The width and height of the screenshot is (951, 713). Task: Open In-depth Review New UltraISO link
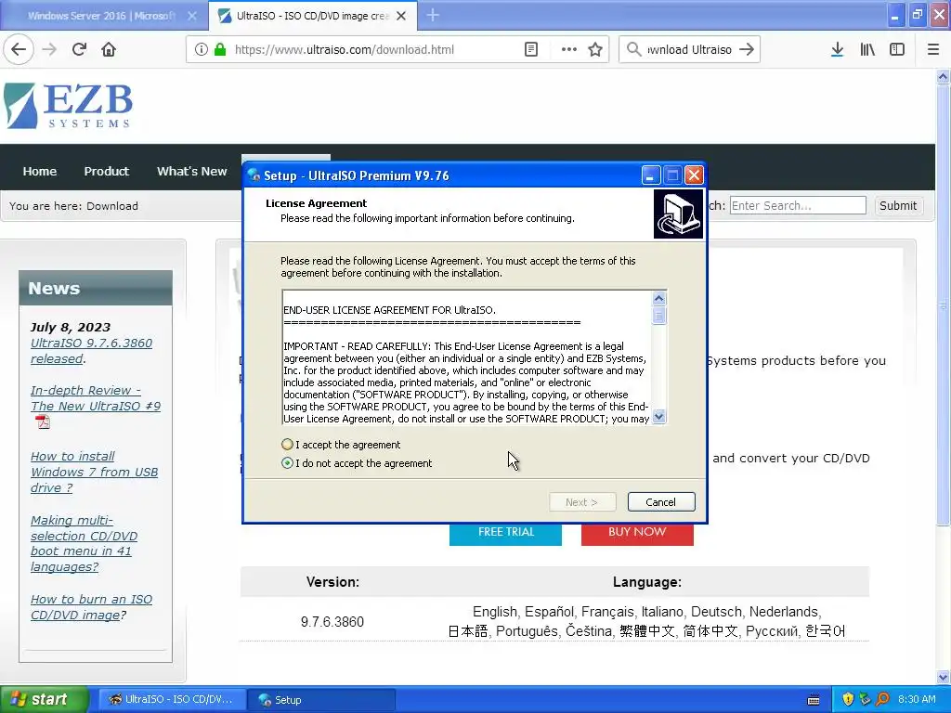click(x=96, y=397)
